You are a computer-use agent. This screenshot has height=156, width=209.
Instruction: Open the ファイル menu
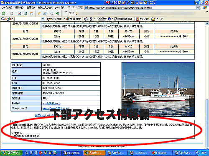pos(7,7)
